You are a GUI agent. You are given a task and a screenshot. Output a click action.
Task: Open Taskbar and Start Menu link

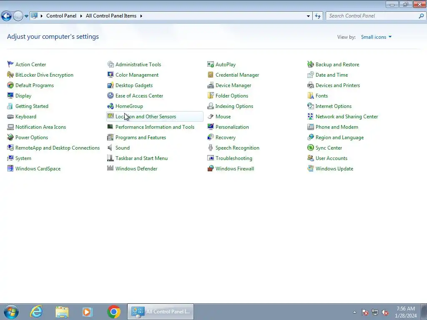click(142, 158)
